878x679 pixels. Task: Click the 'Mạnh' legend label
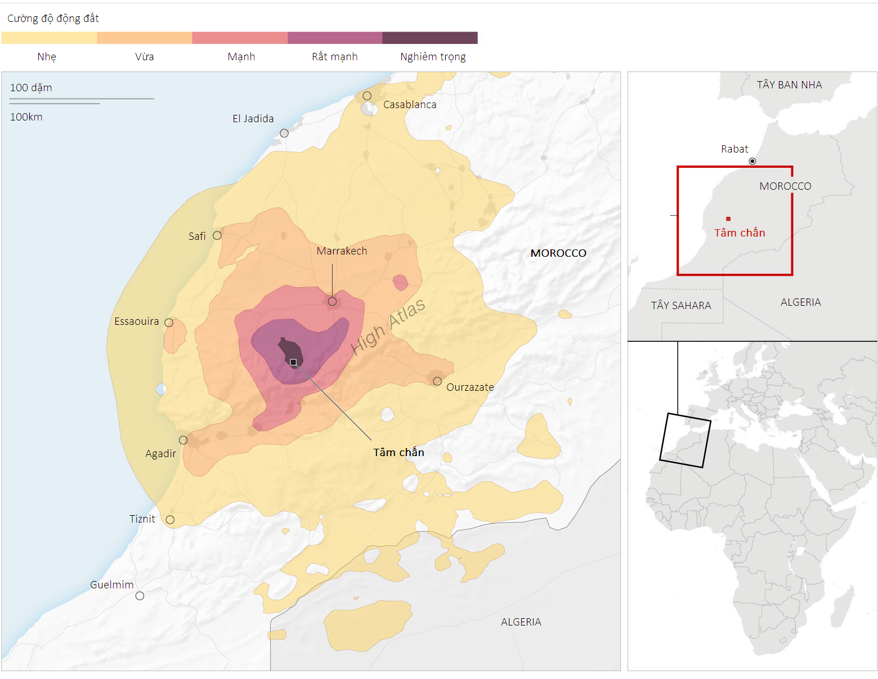click(x=241, y=57)
